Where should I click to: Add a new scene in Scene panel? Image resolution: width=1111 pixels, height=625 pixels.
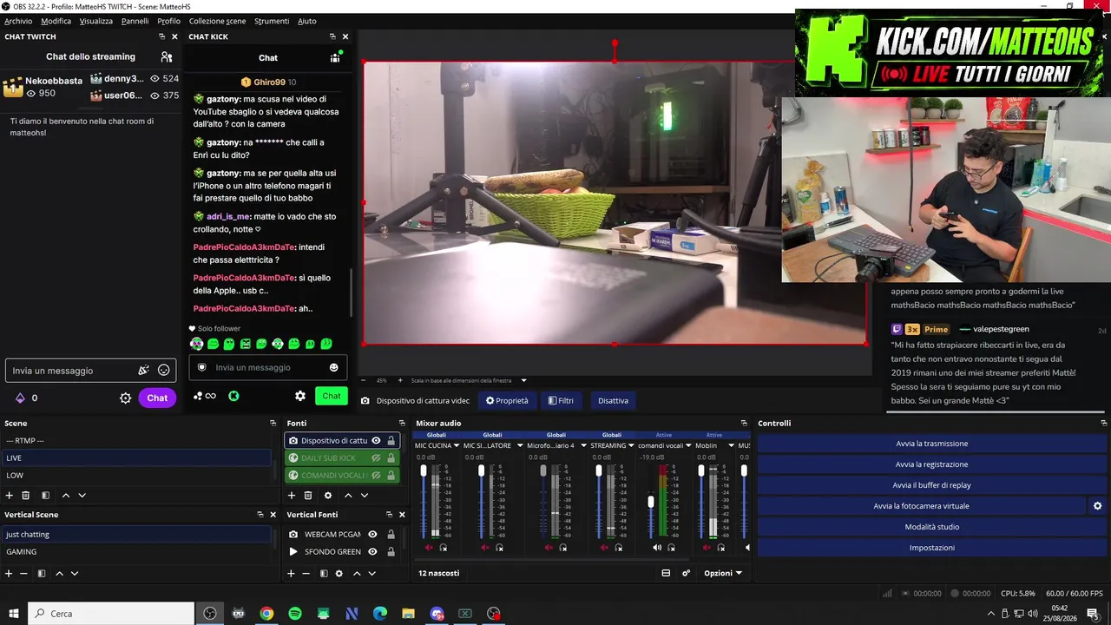(x=10, y=496)
